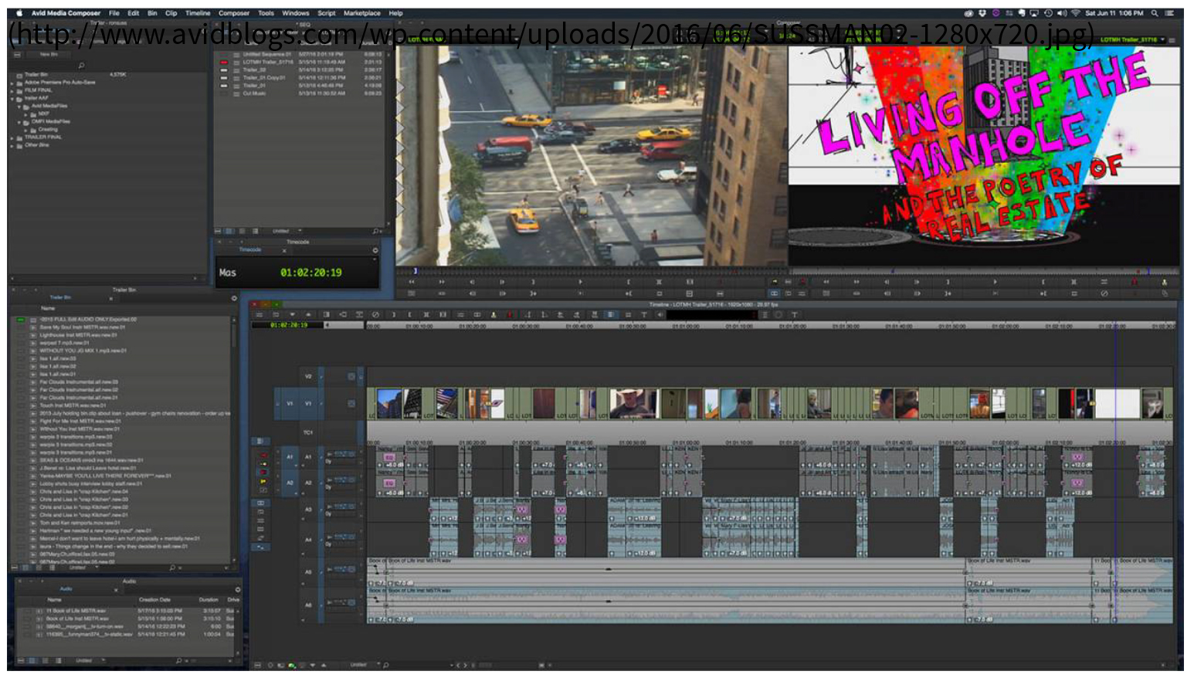Open the Clip menu
This screenshot has width=1194, height=678.
coord(171,13)
